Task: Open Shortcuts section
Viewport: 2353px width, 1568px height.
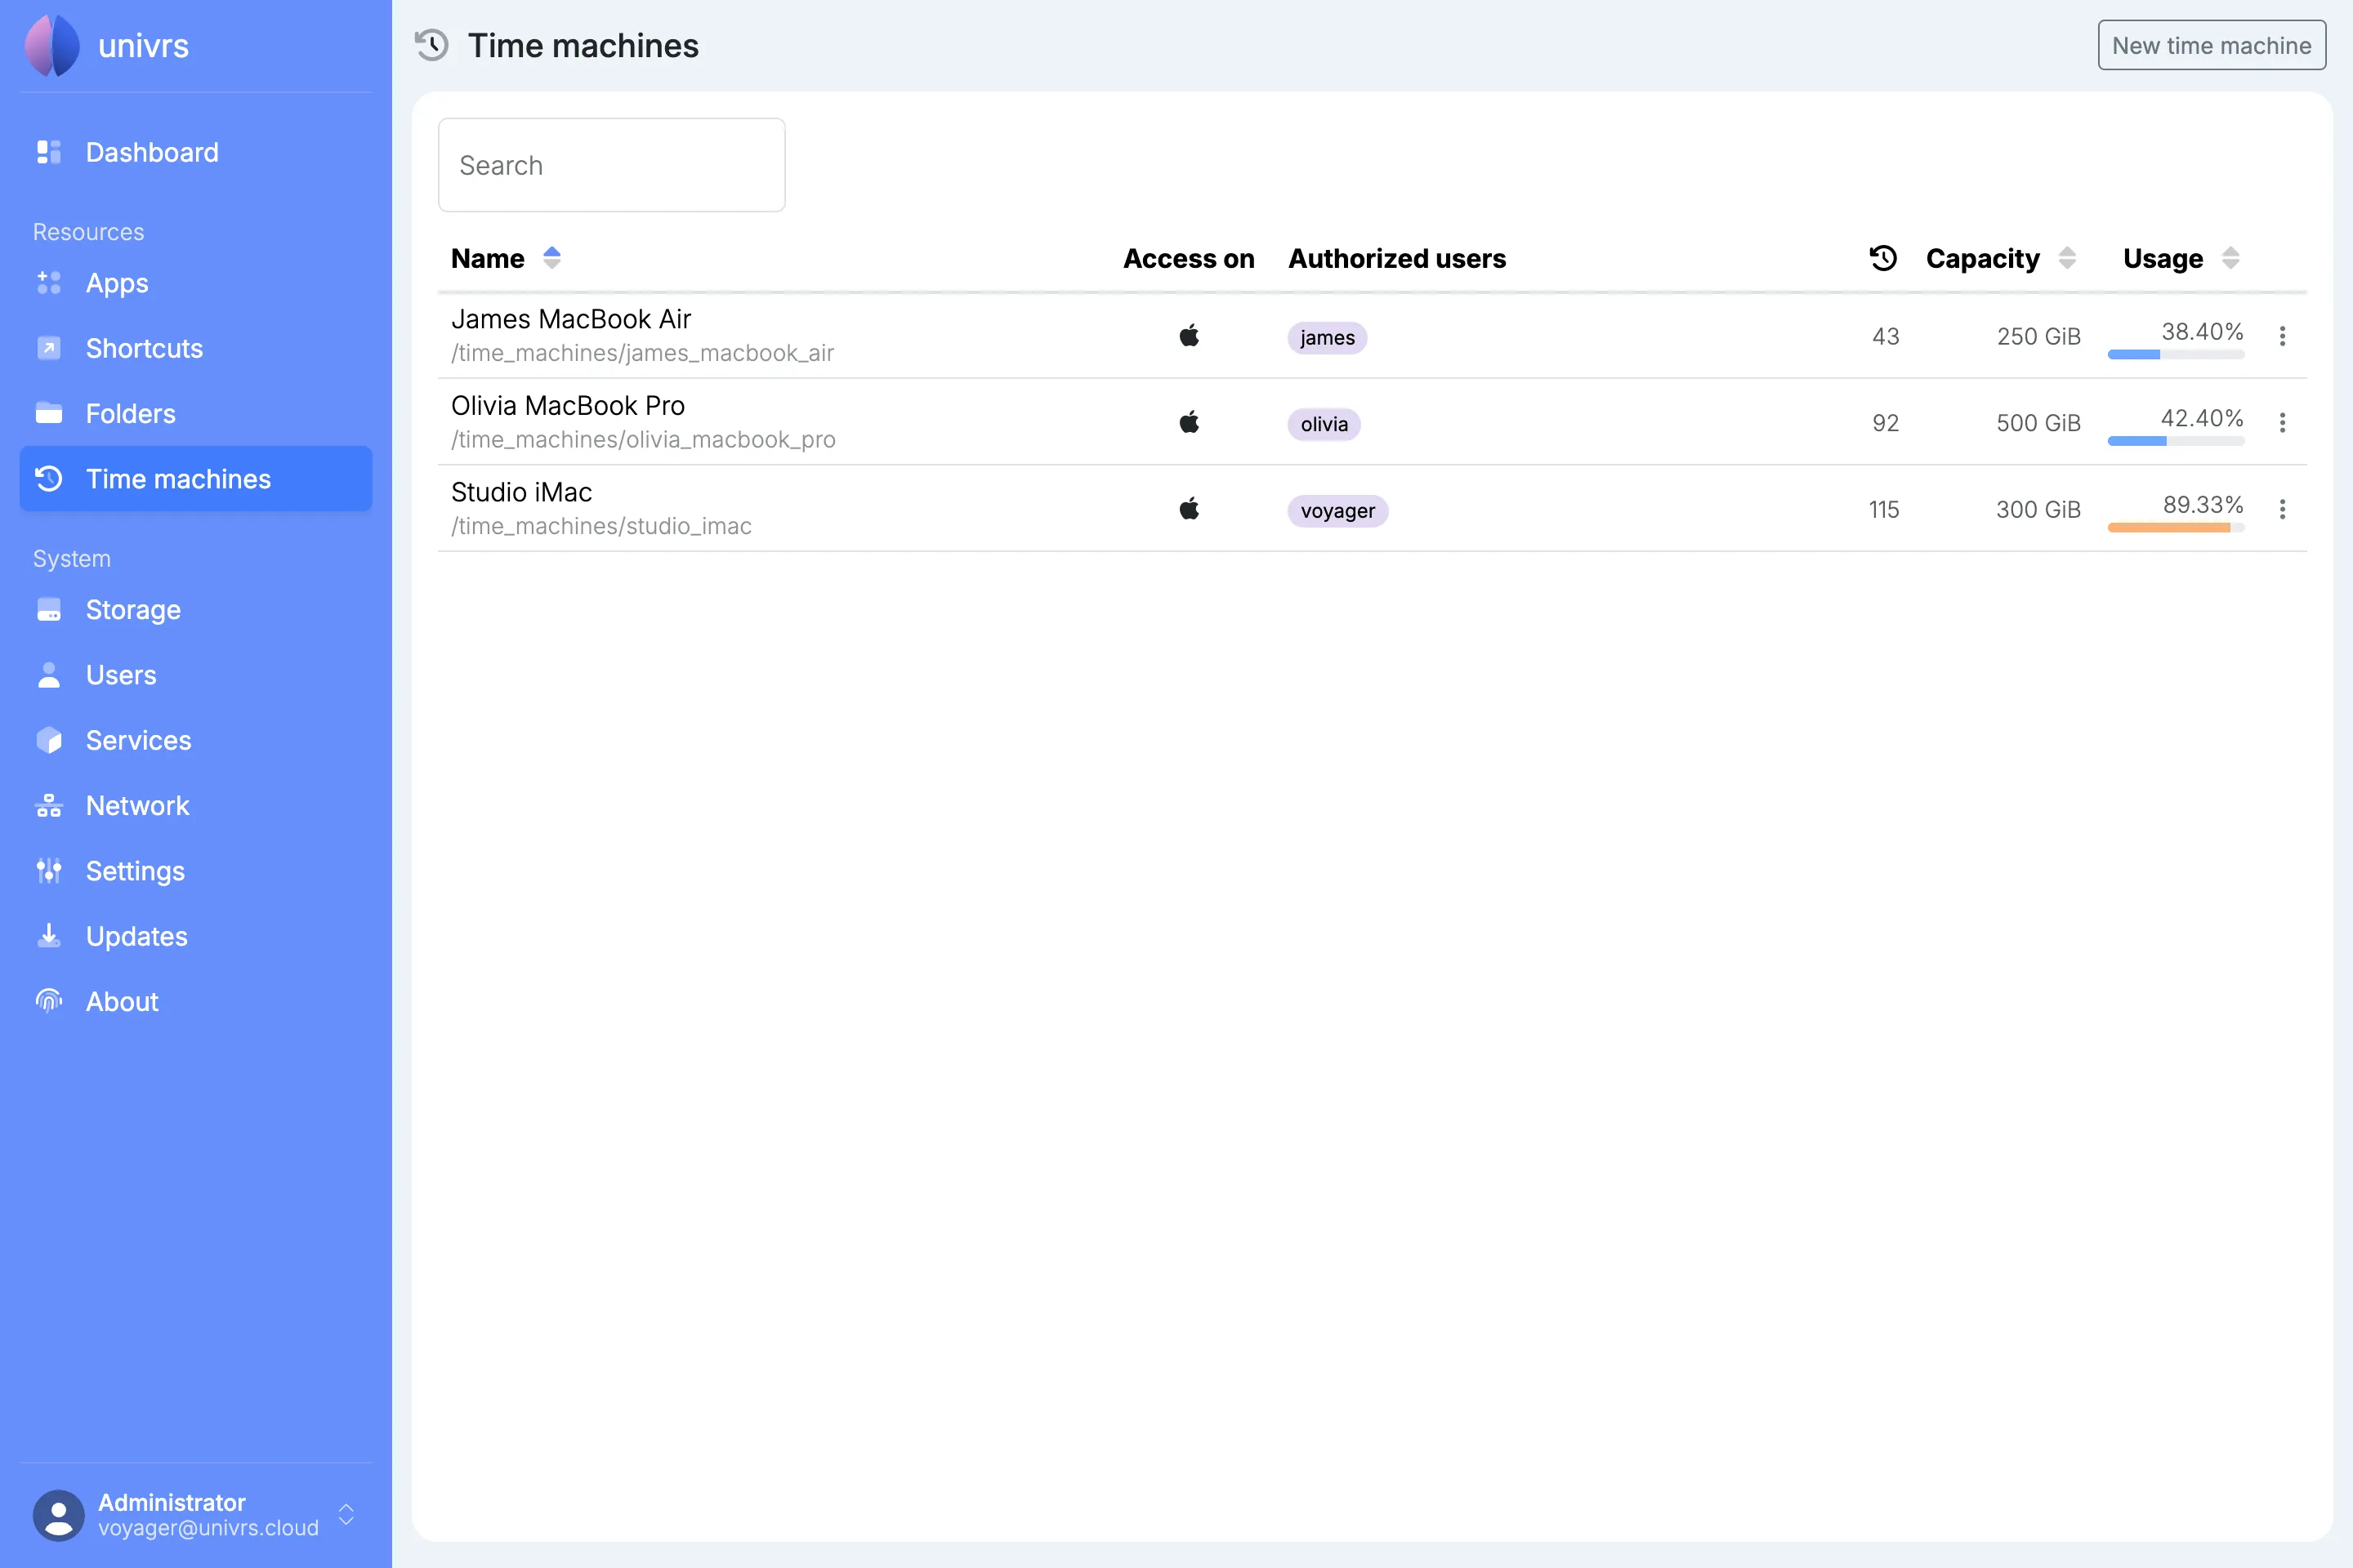Action: click(x=196, y=348)
